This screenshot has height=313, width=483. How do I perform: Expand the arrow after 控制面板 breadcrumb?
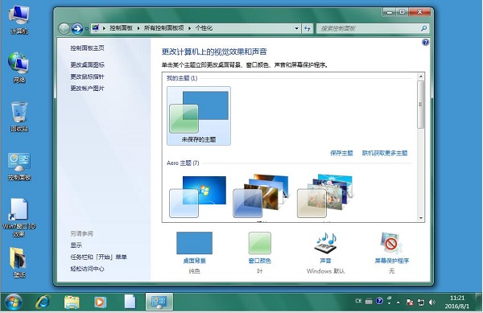pos(138,28)
